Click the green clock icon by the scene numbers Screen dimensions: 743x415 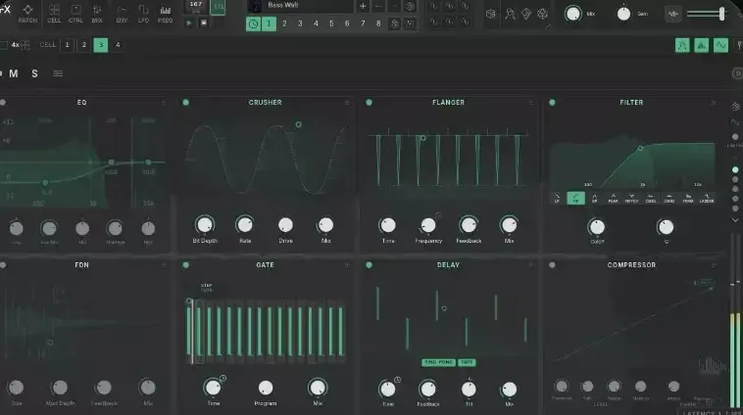pyautogui.click(x=253, y=23)
